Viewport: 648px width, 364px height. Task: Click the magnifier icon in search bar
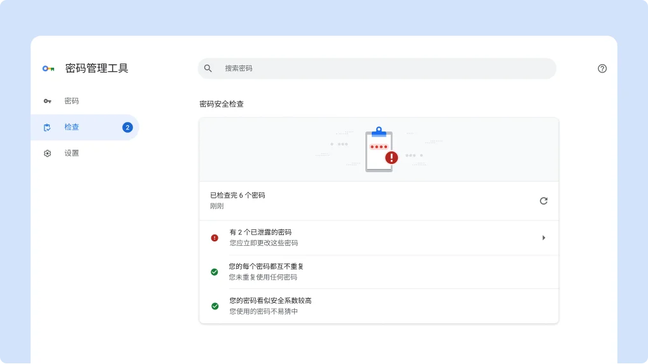208,68
